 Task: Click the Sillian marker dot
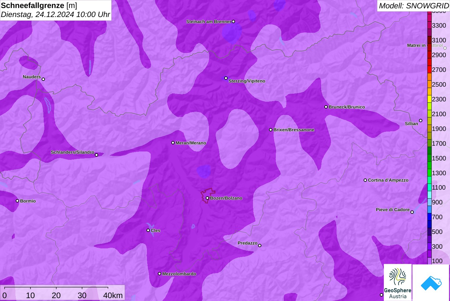[x=421, y=121]
